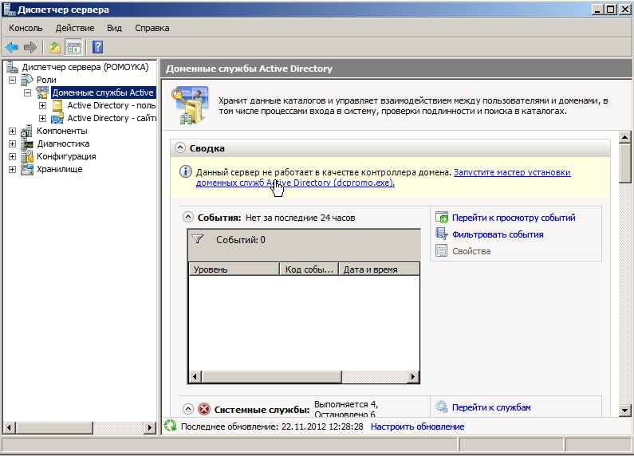The width and height of the screenshot is (634, 456).
Task: Open Перейти к просмотру событий link
Action: click(514, 218)
